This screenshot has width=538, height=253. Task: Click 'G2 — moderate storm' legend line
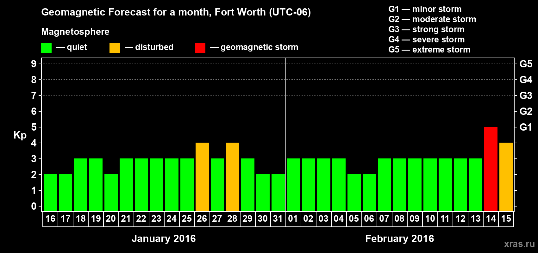tap(432, 19)
